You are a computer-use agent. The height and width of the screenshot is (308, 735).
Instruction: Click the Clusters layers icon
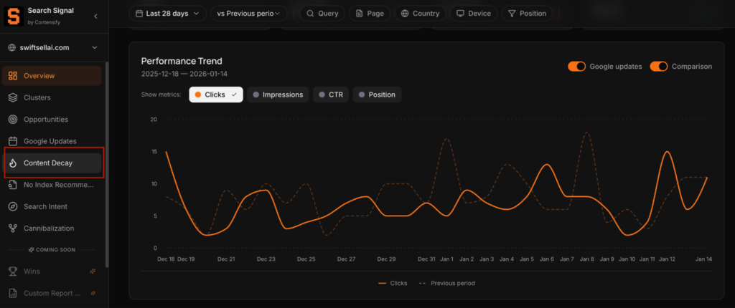(12, 97)
